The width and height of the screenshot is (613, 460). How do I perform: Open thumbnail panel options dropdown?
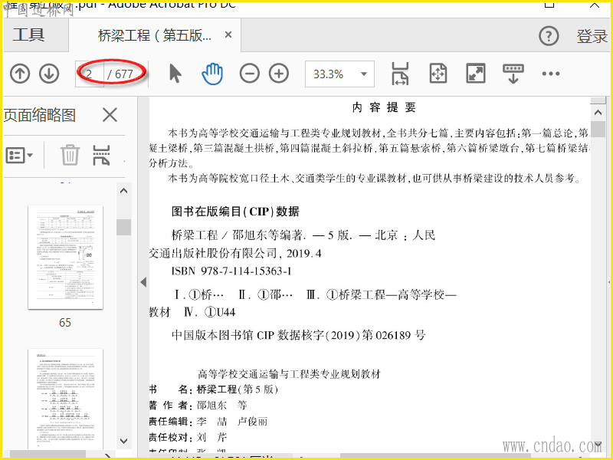[x=19, y=156]
